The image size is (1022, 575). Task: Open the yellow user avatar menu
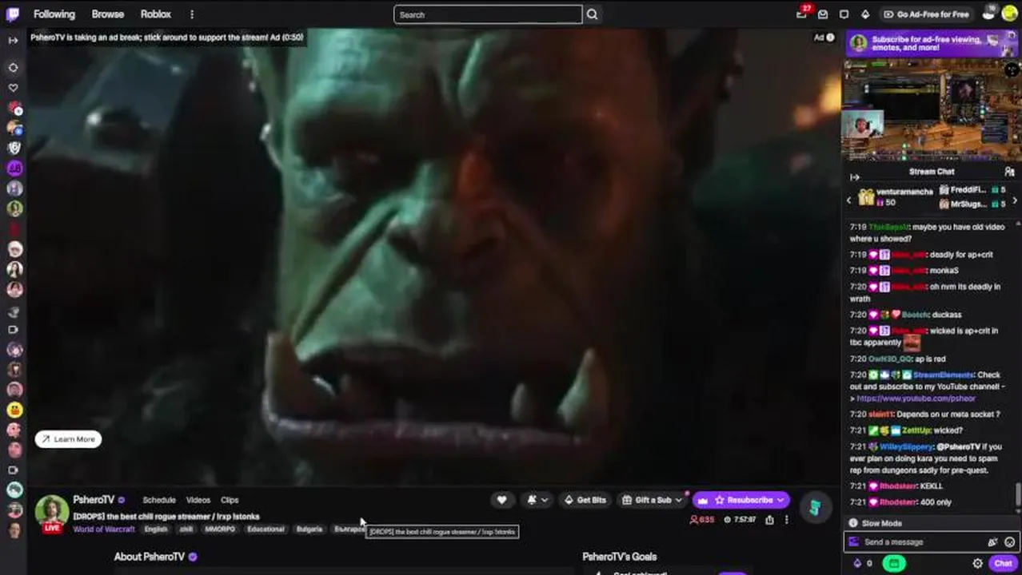[x=1009, y=14]
